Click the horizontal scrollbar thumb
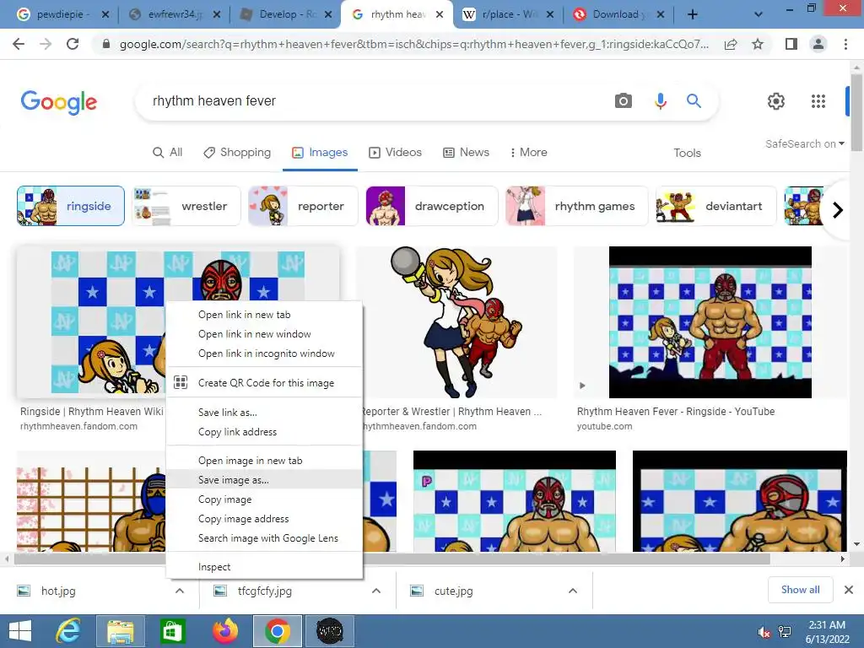 [391, 559]
